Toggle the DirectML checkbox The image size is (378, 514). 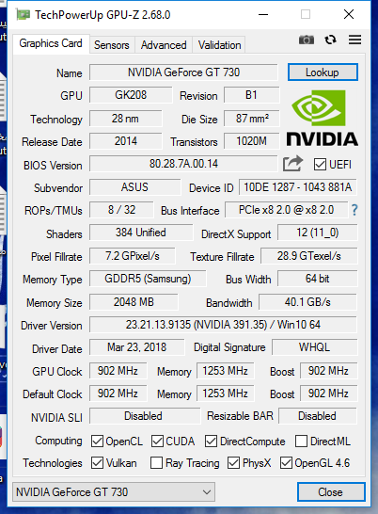click(301, 442)
